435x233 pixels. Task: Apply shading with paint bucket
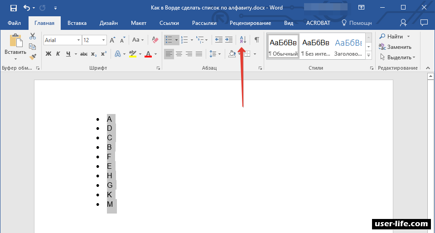232,54
